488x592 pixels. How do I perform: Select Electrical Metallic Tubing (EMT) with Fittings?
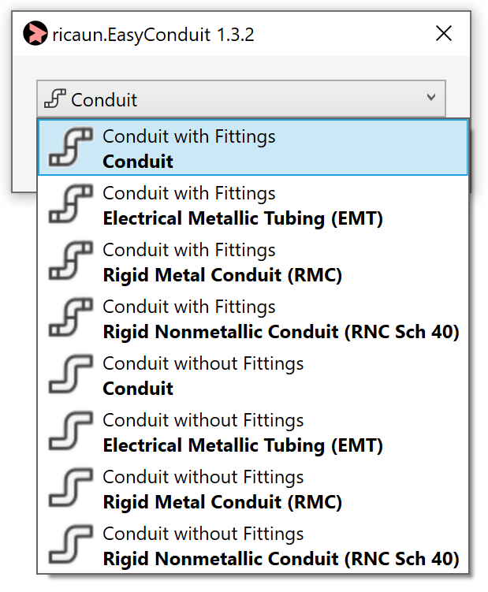[x=243, y=218]
